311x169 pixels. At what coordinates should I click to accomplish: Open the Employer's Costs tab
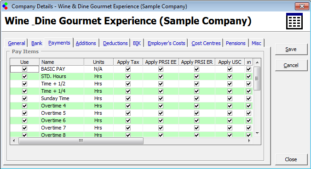coord(166,43)
